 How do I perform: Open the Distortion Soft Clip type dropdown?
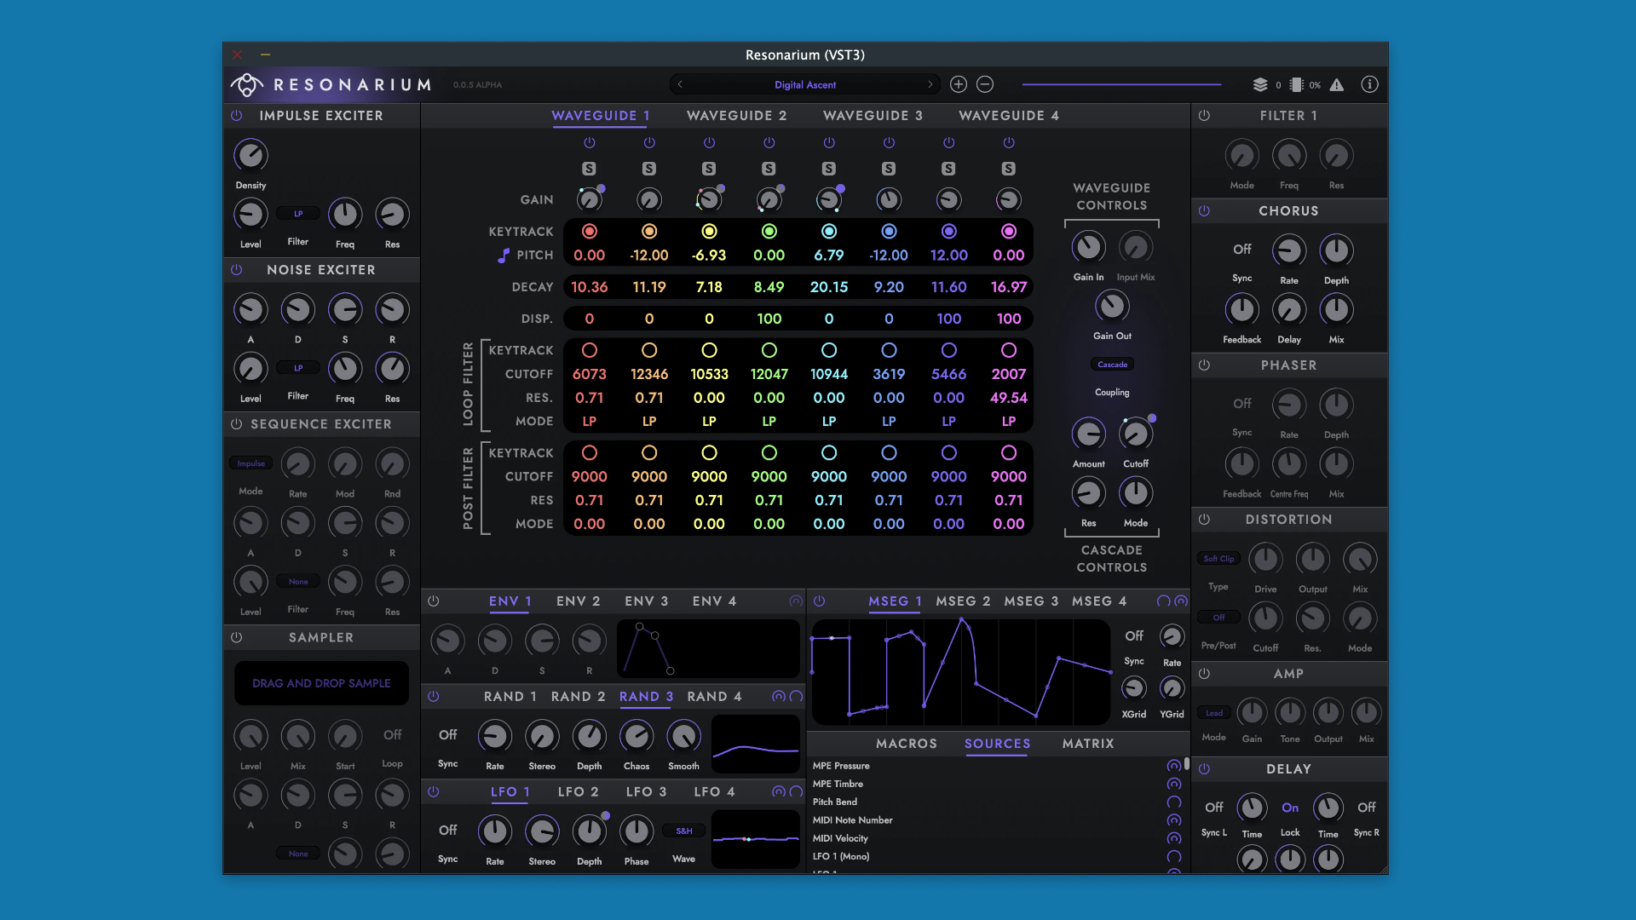1218,559
